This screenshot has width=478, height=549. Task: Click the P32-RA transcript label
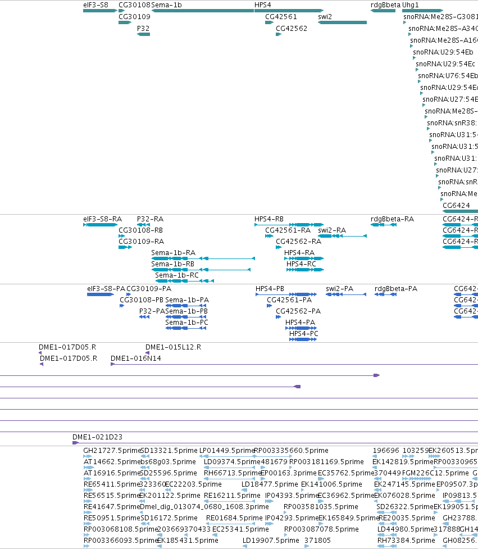[150, 219]
